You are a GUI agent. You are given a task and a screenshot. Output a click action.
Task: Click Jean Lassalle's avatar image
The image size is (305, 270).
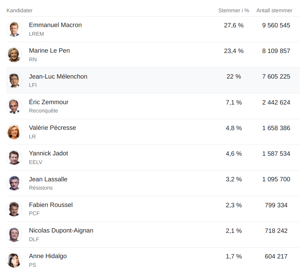tap(14, 183)
